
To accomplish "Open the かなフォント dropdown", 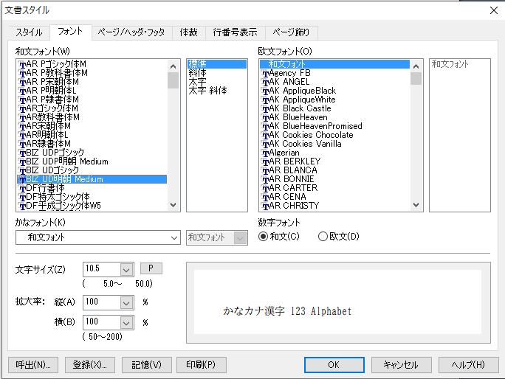I will coord(174,237).
